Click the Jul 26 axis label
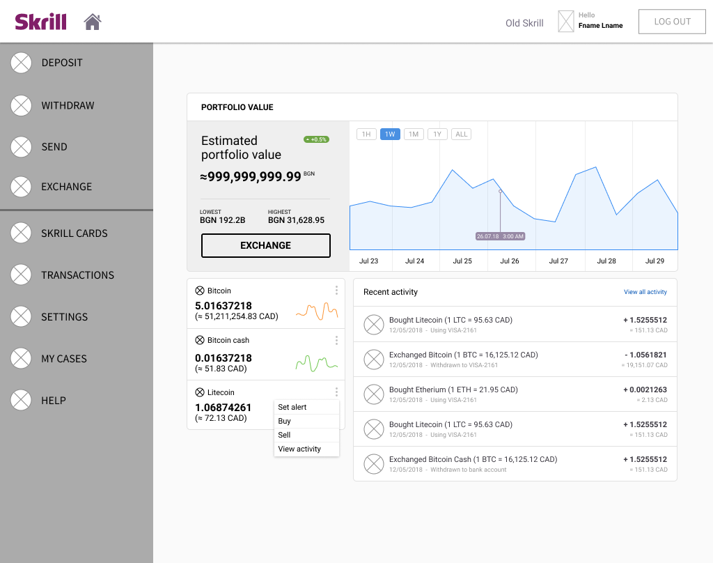 tap(509, 261)
